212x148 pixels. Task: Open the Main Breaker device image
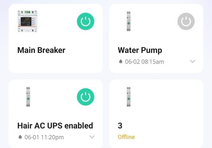coord(27,21)
